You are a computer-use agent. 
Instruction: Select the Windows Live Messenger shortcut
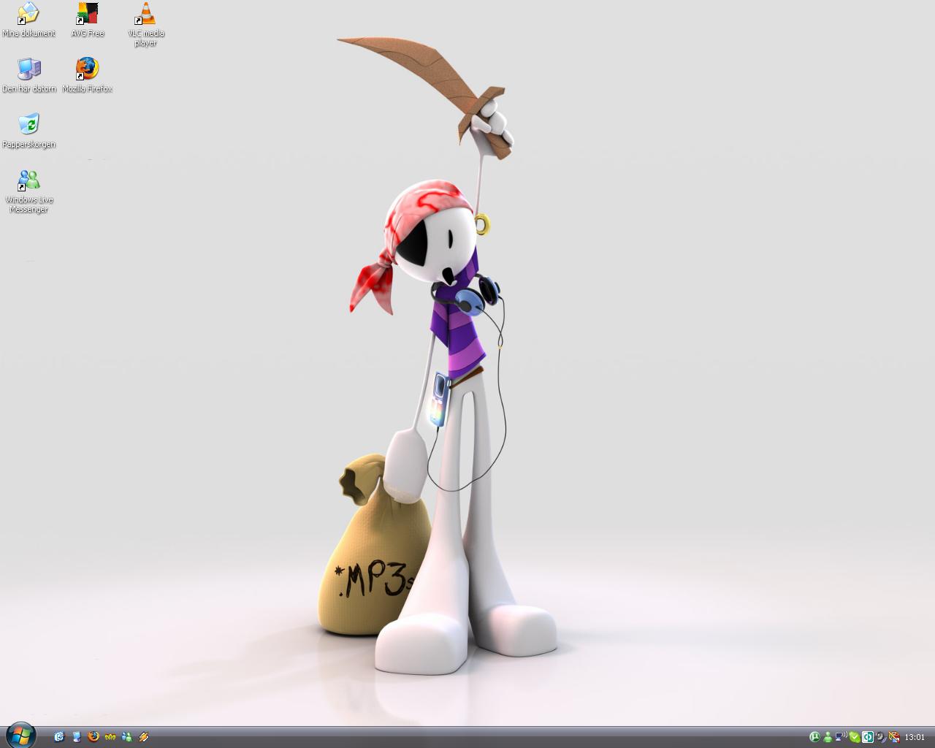pyautogui.click(x=28, y=191)
